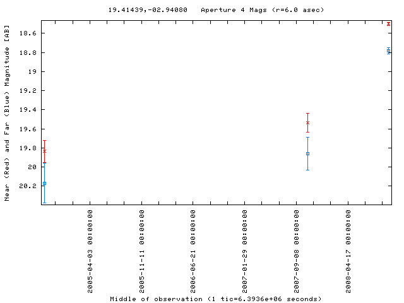The image size is (404, 303).
Task: Click date label 2006-06-21 00:00:00
Action: coord(193,251)
